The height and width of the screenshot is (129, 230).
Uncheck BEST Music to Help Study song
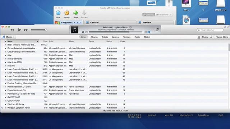tap(6, 44)
